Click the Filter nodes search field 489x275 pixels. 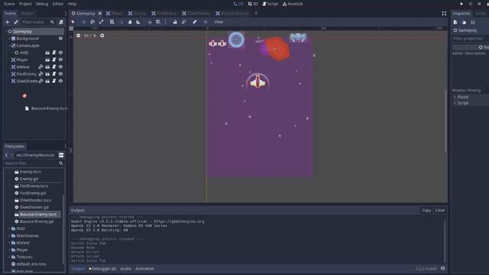pyautogui.click(x=38, y=22)
